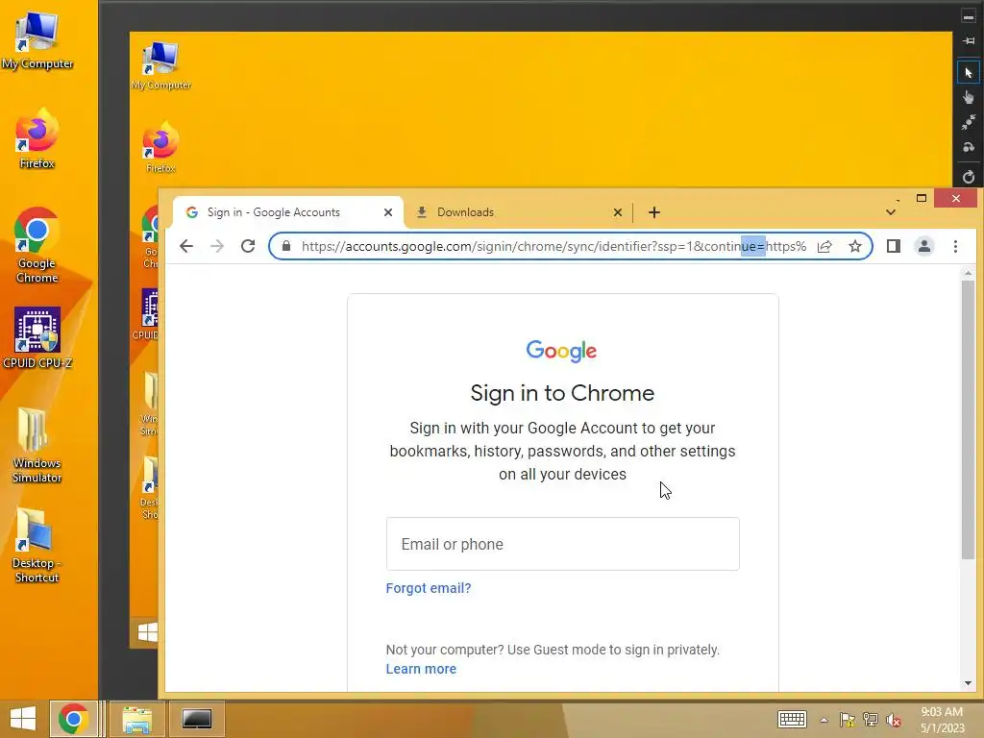
Task: Maximize the Chrome window
Action: pos(922,198)
